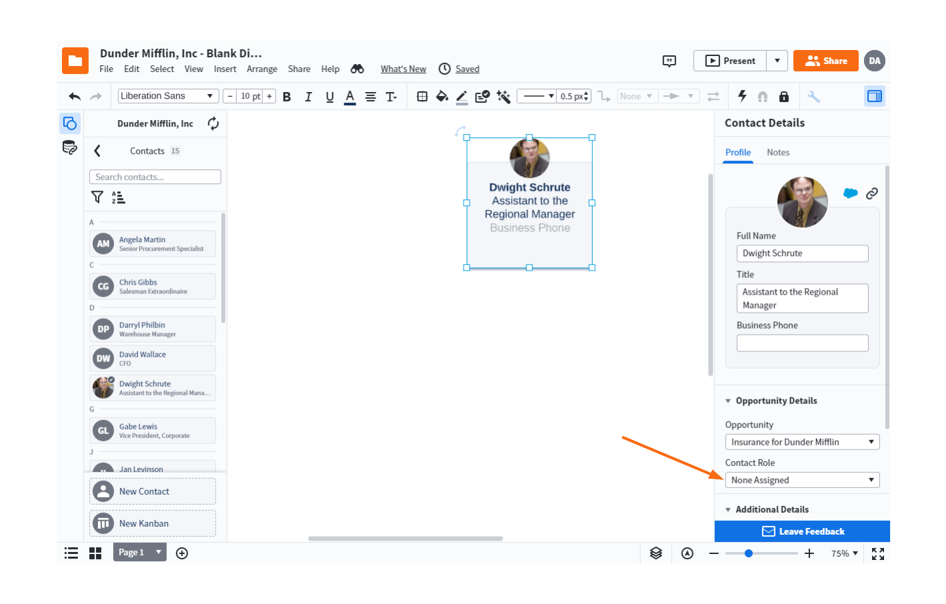Open the Help menu
The image size is (946, 604).
pos(330,69)
